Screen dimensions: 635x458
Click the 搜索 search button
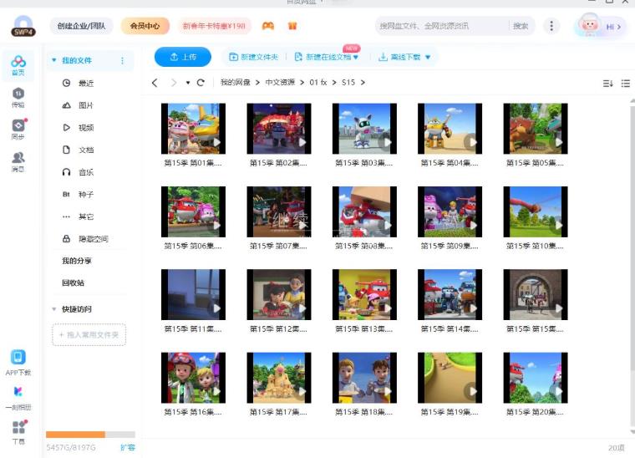click(x=521, y=26)
